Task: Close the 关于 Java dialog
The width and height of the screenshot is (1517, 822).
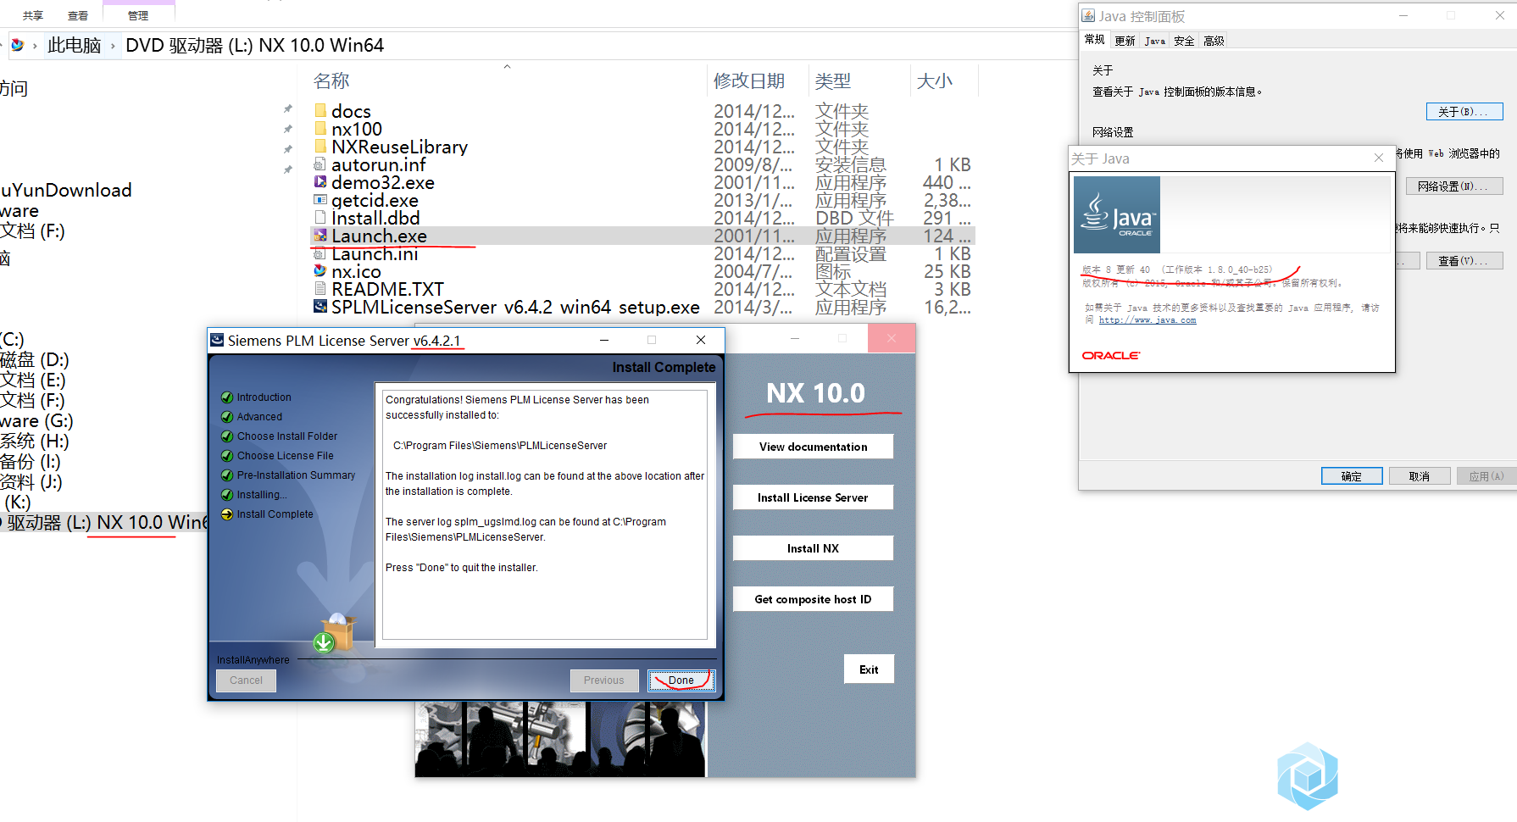Action: [1379, 158]
